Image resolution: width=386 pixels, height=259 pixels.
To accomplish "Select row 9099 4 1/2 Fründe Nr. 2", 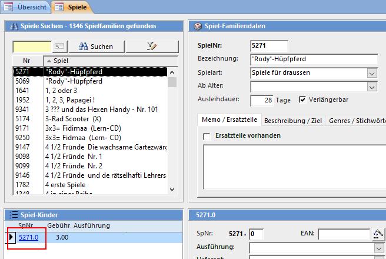I will tap(91, 166).
